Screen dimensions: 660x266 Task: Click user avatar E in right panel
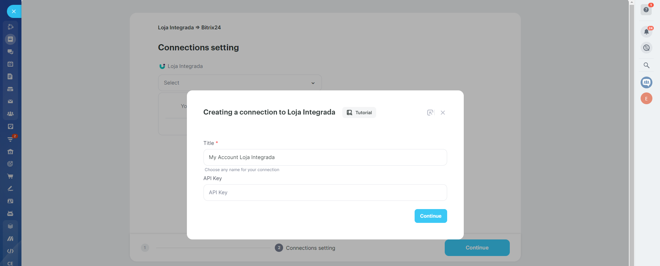coord(646,99)
